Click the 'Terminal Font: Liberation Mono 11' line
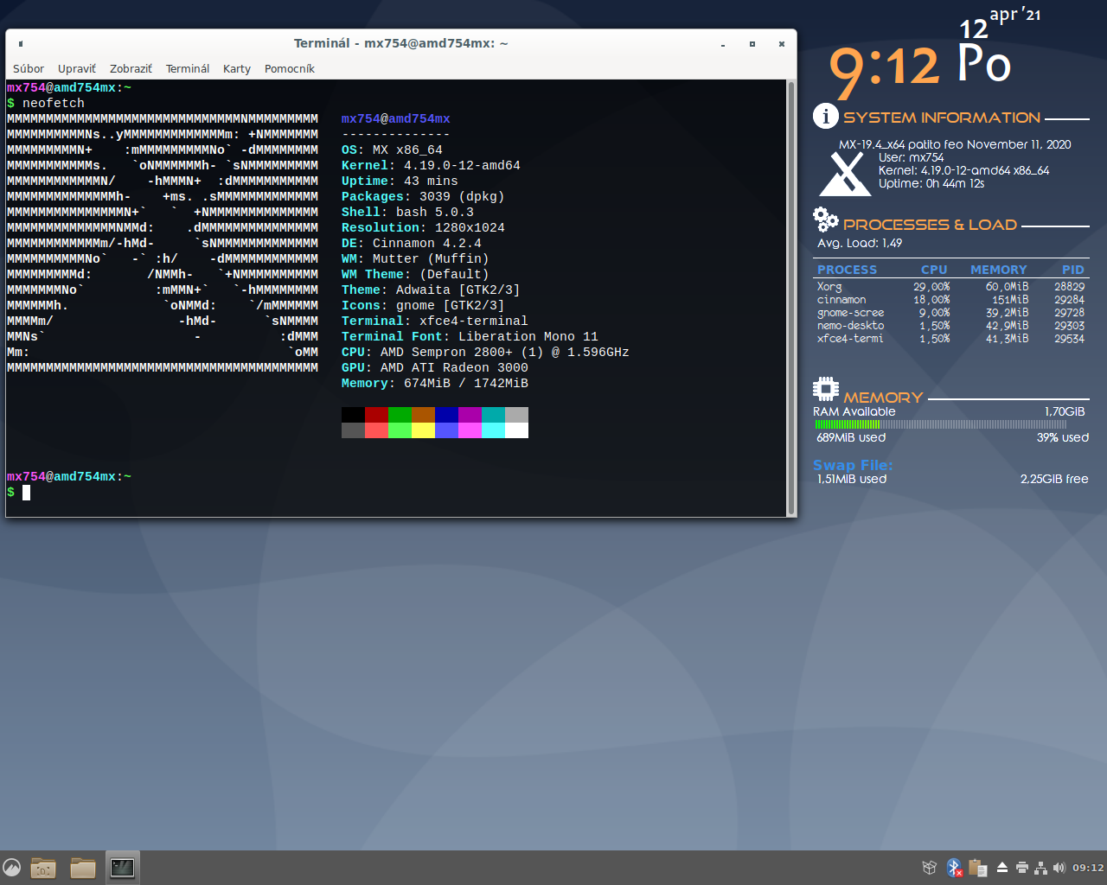This screenshot has height=885, width=1107. [470, 336]
